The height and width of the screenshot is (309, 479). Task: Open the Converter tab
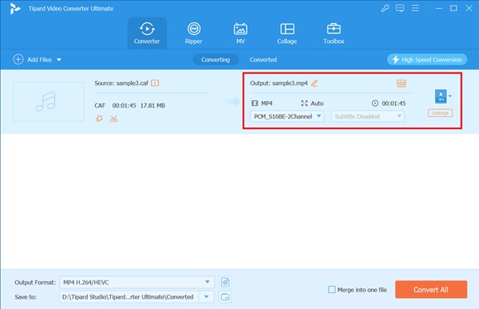coord(147,33)
